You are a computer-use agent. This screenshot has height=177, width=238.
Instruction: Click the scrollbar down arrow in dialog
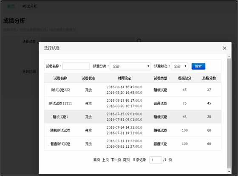coord(229,171)
